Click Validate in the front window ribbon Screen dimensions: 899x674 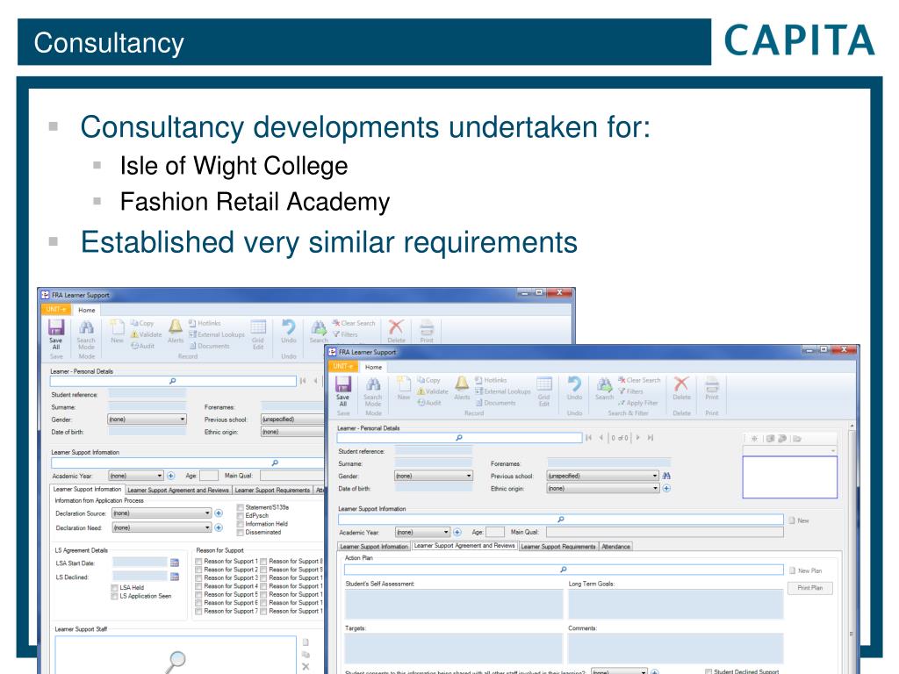(x=432, y=391)
